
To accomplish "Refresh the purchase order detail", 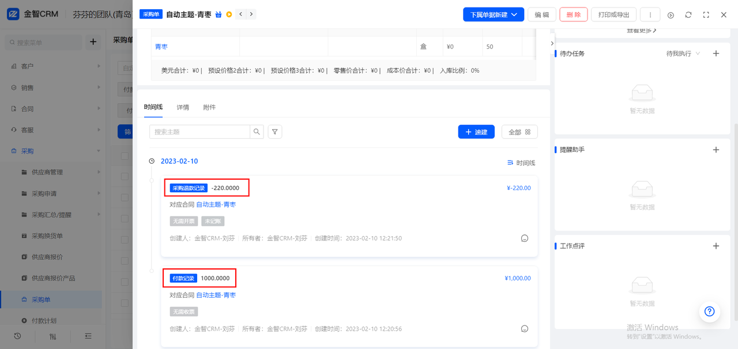I will click(688, 15).
